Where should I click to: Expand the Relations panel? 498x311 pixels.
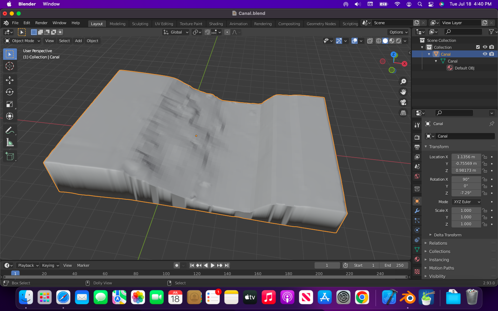pos(438,243)
